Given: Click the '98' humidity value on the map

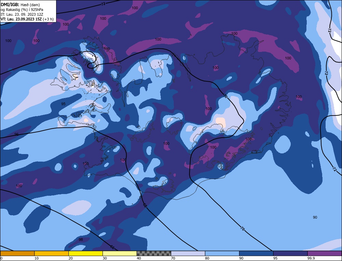Looking at the screenshot, I should point(81,239).
